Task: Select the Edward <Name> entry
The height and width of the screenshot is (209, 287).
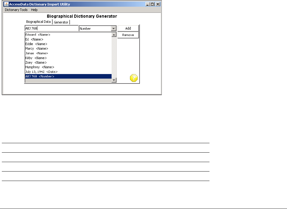Action: tap(68, 35)
